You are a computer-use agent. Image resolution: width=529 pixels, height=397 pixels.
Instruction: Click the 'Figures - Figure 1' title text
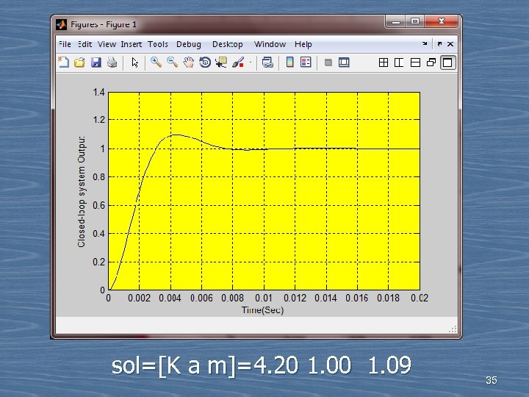click(104, 24)
